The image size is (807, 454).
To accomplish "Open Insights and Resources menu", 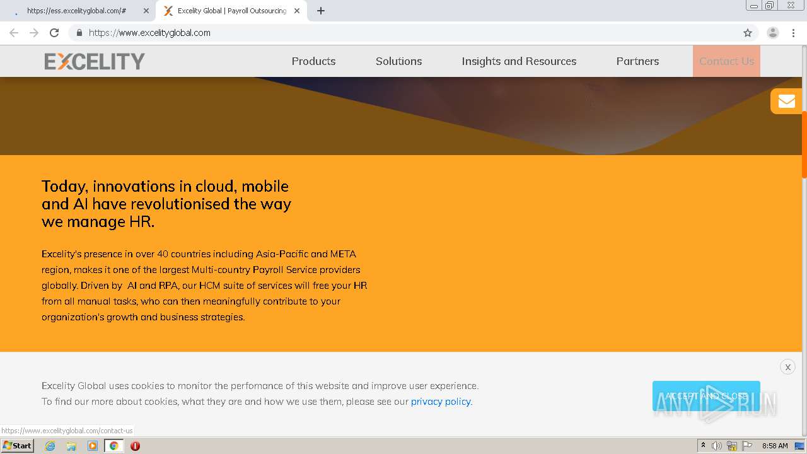I will coord(519,61).
